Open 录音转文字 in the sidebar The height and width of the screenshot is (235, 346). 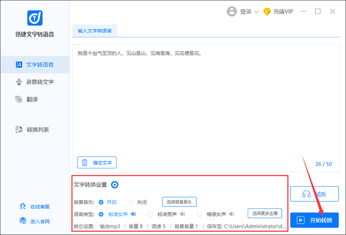click(x=35, y=82)
